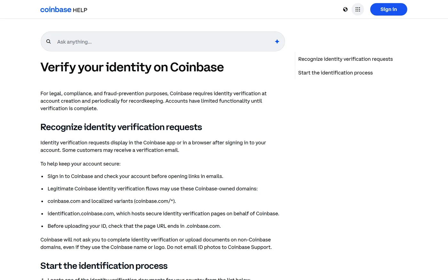448x280 pixels.
Task: Click 'To help keep your account secure:' text
Action: point(80,164)
